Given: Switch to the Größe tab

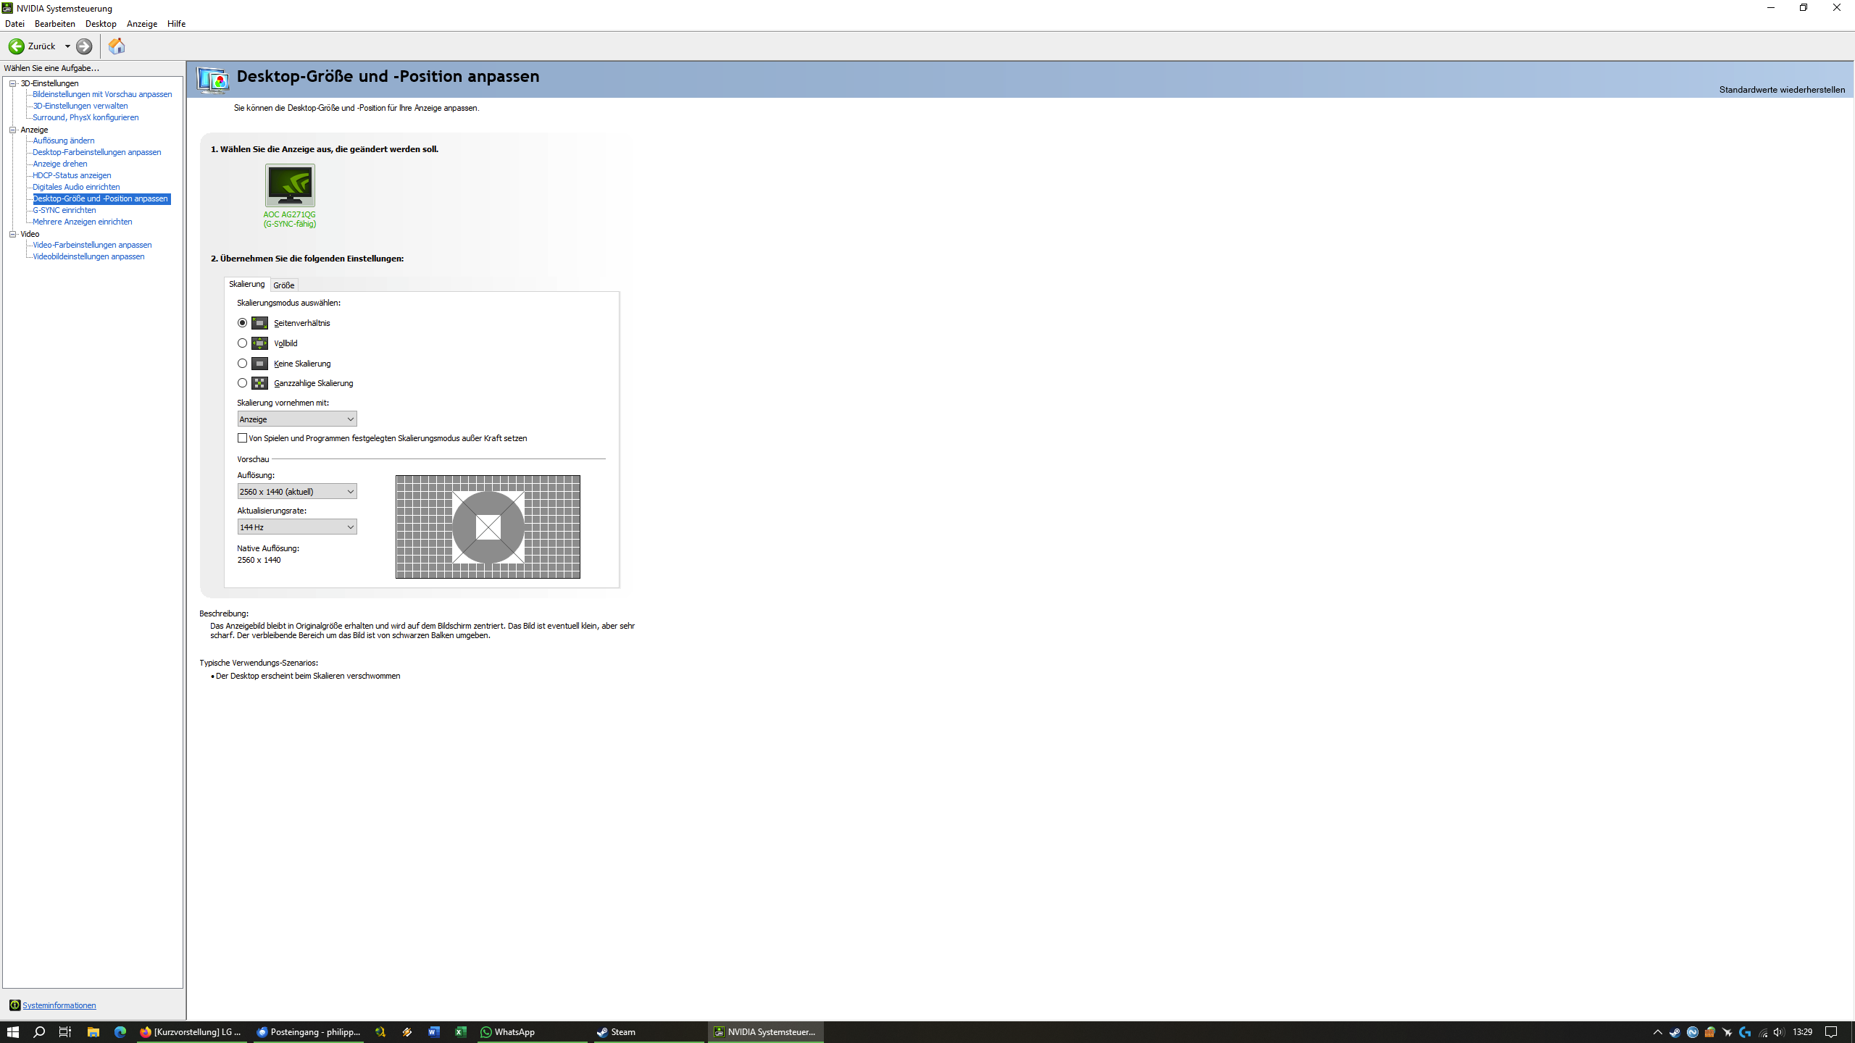Looking at the screenshot, I should [283, 285].
